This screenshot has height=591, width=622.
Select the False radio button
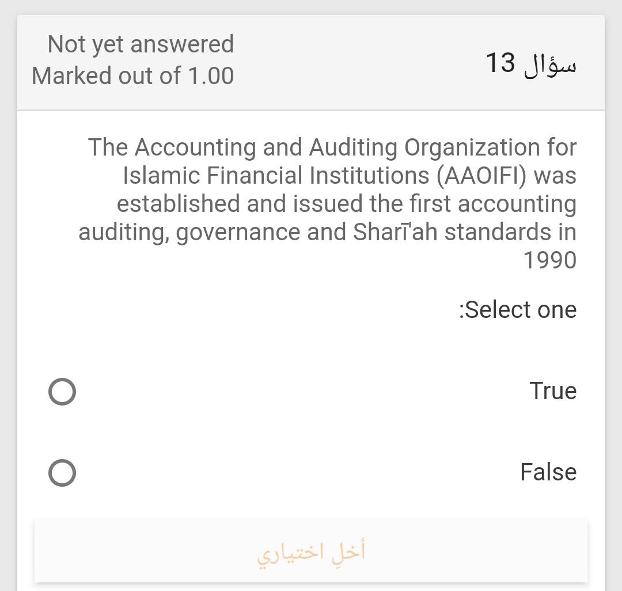pyautogui.click(x=62, y=472)
